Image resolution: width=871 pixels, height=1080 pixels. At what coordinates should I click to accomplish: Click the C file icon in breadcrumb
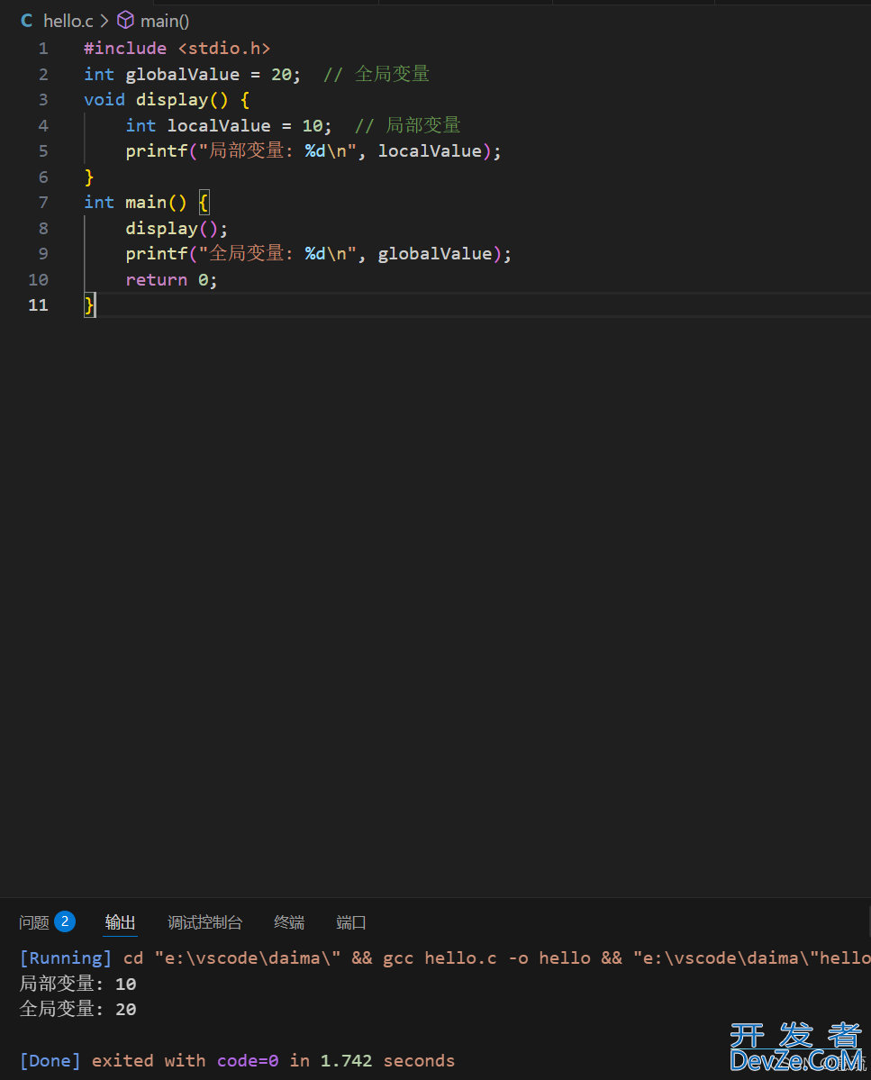[x=27, y=21]
